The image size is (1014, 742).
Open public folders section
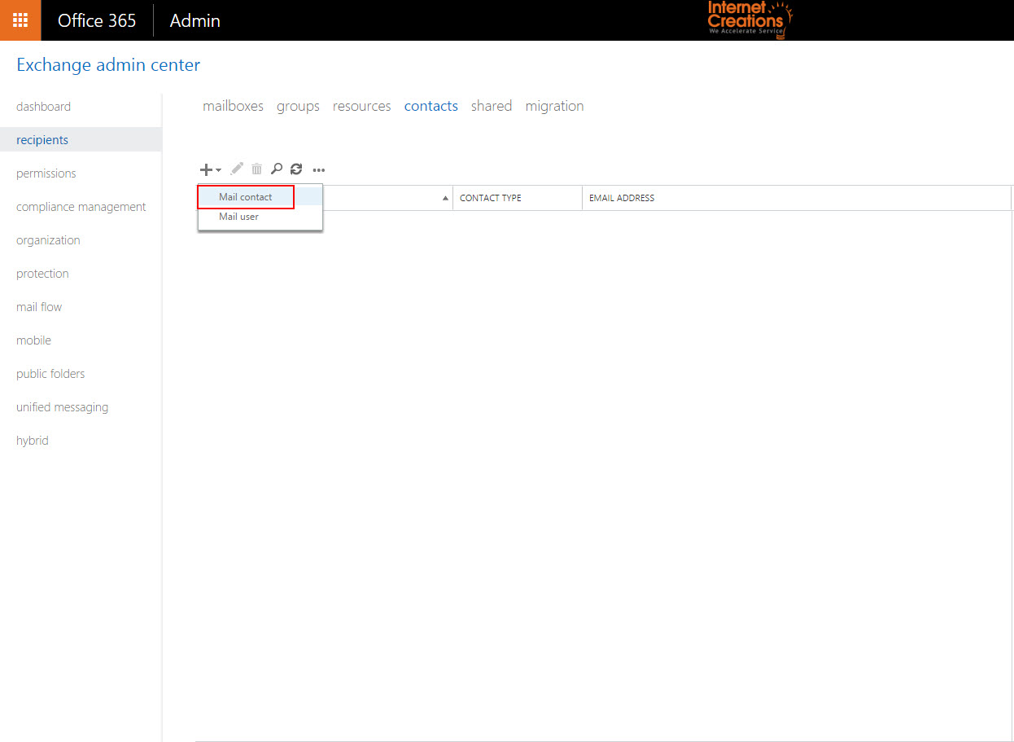[x=50, y=374]
